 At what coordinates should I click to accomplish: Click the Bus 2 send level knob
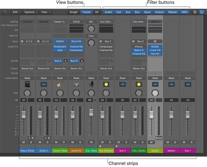point(66,61)
